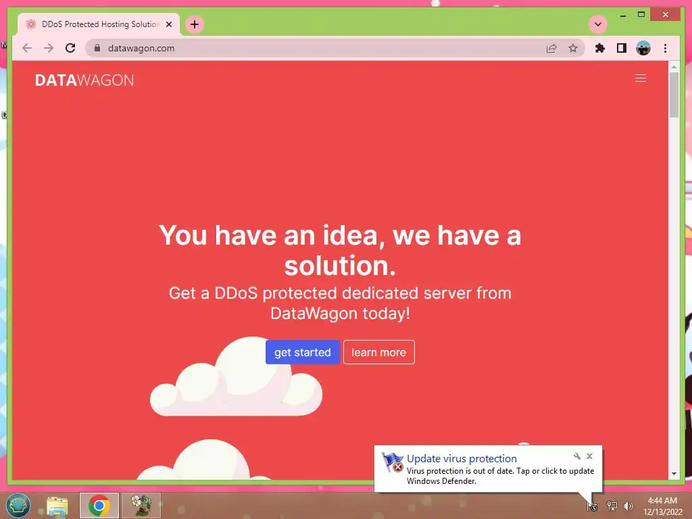Open the flower app in taskbar
692x519 pixels.
tap(141, 505)
